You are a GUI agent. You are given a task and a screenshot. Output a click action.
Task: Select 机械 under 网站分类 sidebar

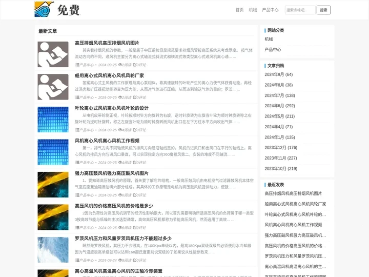[x=269, y=39]
